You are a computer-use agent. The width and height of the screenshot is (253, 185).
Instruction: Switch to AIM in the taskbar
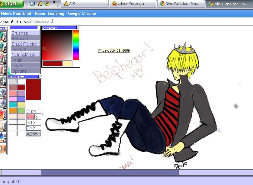[x=85, y=4]
